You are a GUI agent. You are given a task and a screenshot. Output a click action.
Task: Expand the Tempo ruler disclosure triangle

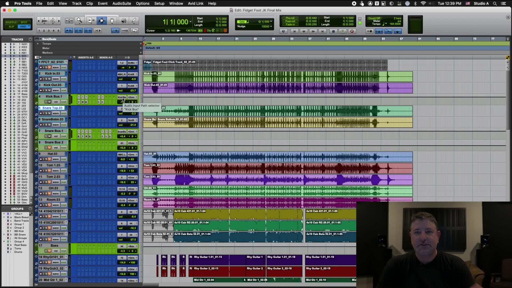[x=38, y=43]
